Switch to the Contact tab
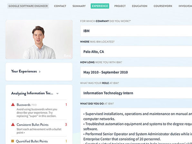This screenshot has height=144, width=192. pos(60,6)
